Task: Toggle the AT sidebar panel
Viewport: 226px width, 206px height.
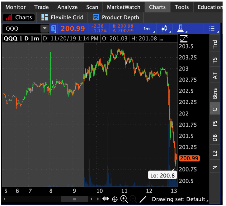Action: [215, 76]
